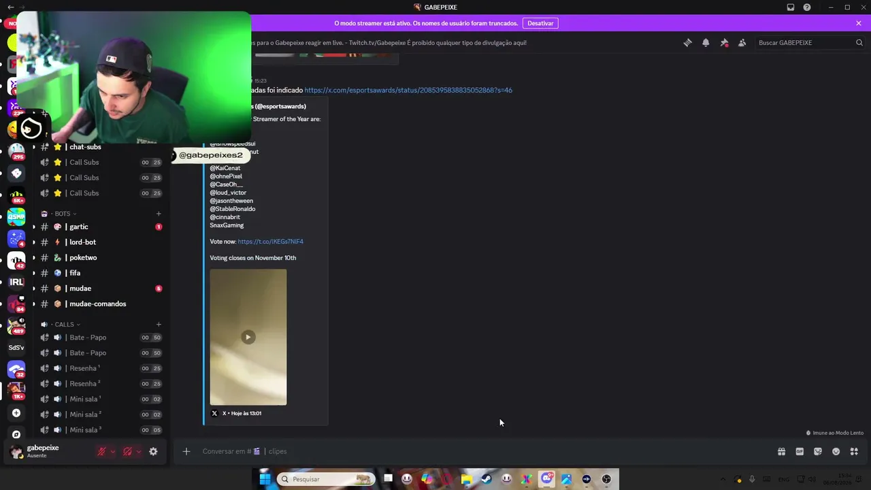Viewport: 871px width, 490px height.
Task: Join the Resenha ² voice channel
Action: 102,384
